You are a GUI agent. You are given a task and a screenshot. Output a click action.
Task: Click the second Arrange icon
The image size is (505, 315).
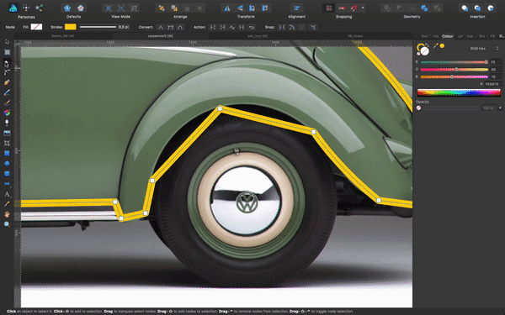click(174, 8)
